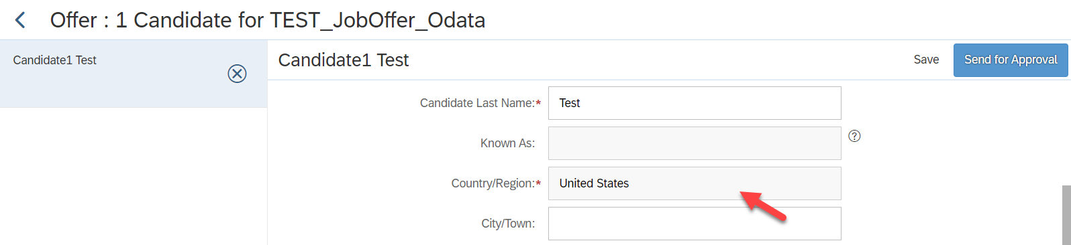Select the Country/Region field showing United States
This screenshot has height=245, width=1071.
pos(695,183)
